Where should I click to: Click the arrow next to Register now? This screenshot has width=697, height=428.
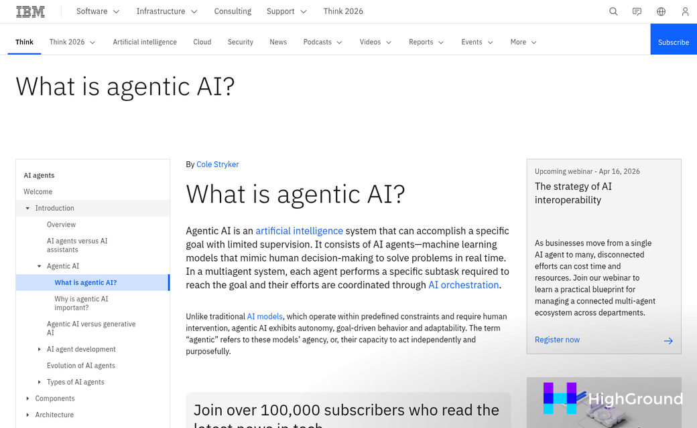coord(668,340)
